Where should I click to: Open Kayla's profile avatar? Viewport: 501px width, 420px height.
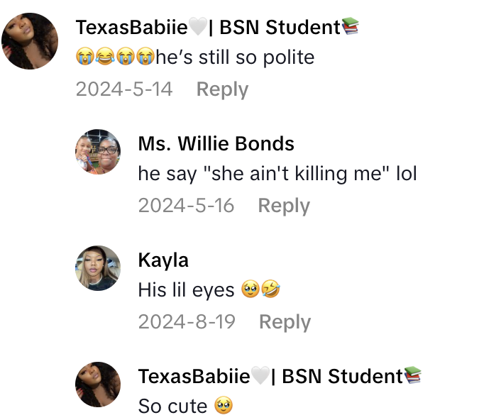coord(98,268)
